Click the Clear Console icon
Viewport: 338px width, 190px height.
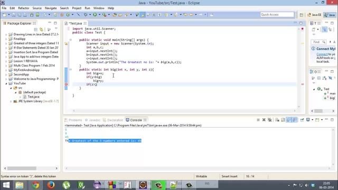point(277,120)
